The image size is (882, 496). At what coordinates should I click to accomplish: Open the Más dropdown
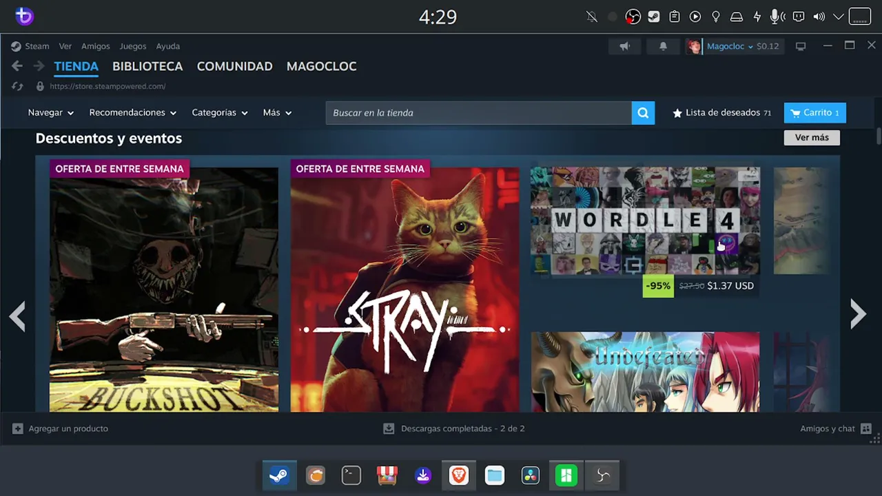(x=278, y=113)
